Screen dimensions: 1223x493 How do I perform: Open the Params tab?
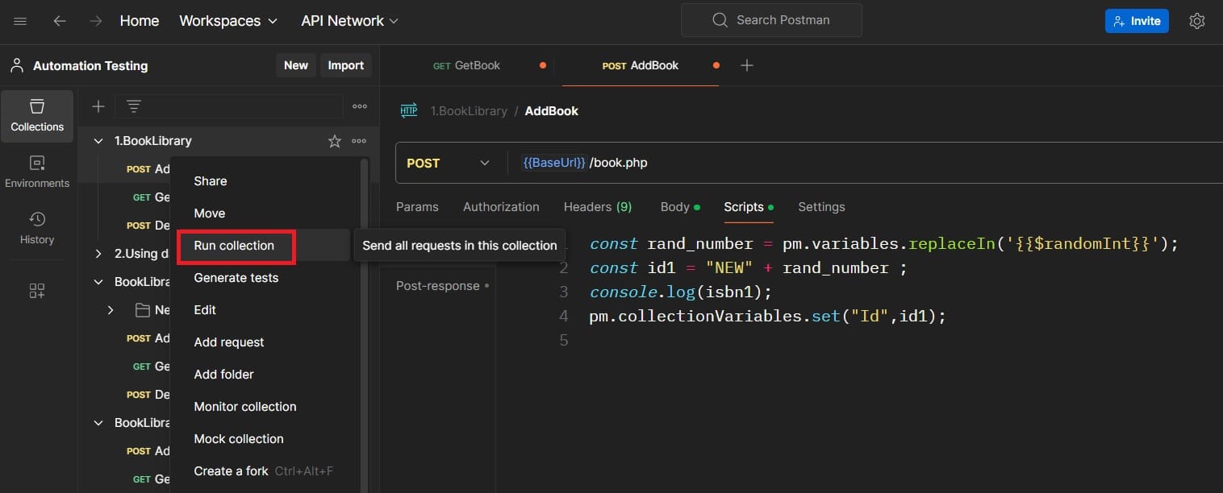pyautogui.click(x=417, y=207)
